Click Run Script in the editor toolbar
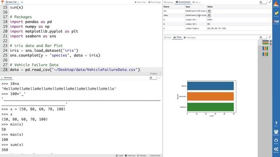Image resolution: width=280 pixels, height=157 pixels. pos(154,2)
